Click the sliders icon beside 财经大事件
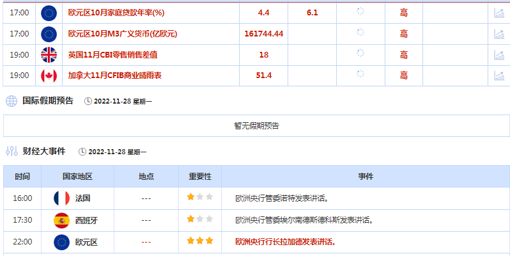Image resolution: width=510 pixels, height=256 pixels. click(12, 152)
